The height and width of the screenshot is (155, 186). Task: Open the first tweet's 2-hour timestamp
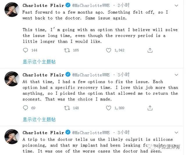pos(124,6)
